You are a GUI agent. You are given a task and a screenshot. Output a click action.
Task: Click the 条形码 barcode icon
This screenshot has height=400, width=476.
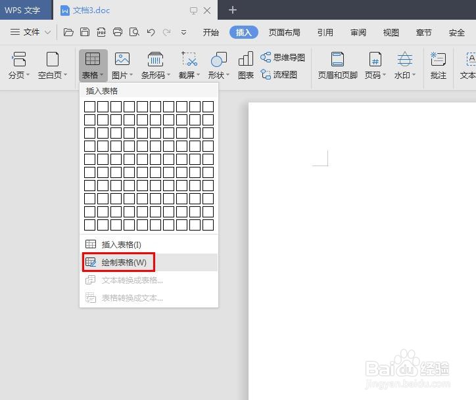tap(155, 59)
